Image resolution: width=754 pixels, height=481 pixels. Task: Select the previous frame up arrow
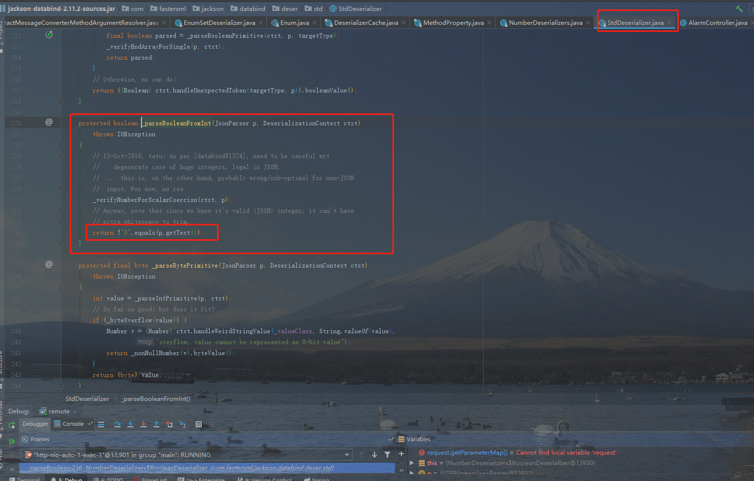point(362,455)
